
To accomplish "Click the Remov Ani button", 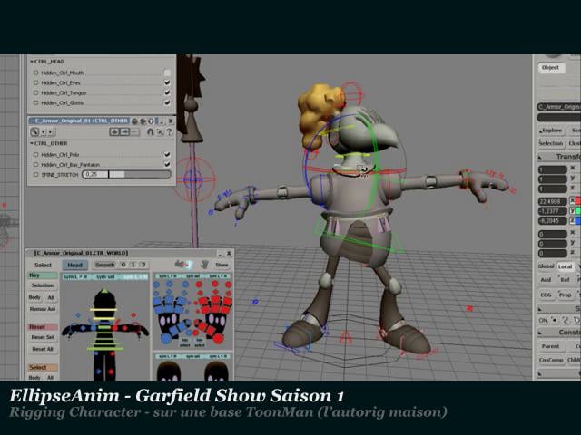I will pos(43,309).
